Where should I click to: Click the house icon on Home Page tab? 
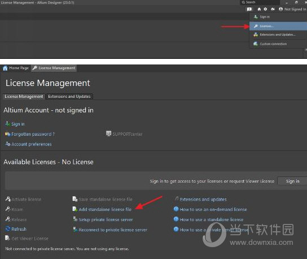5,68
